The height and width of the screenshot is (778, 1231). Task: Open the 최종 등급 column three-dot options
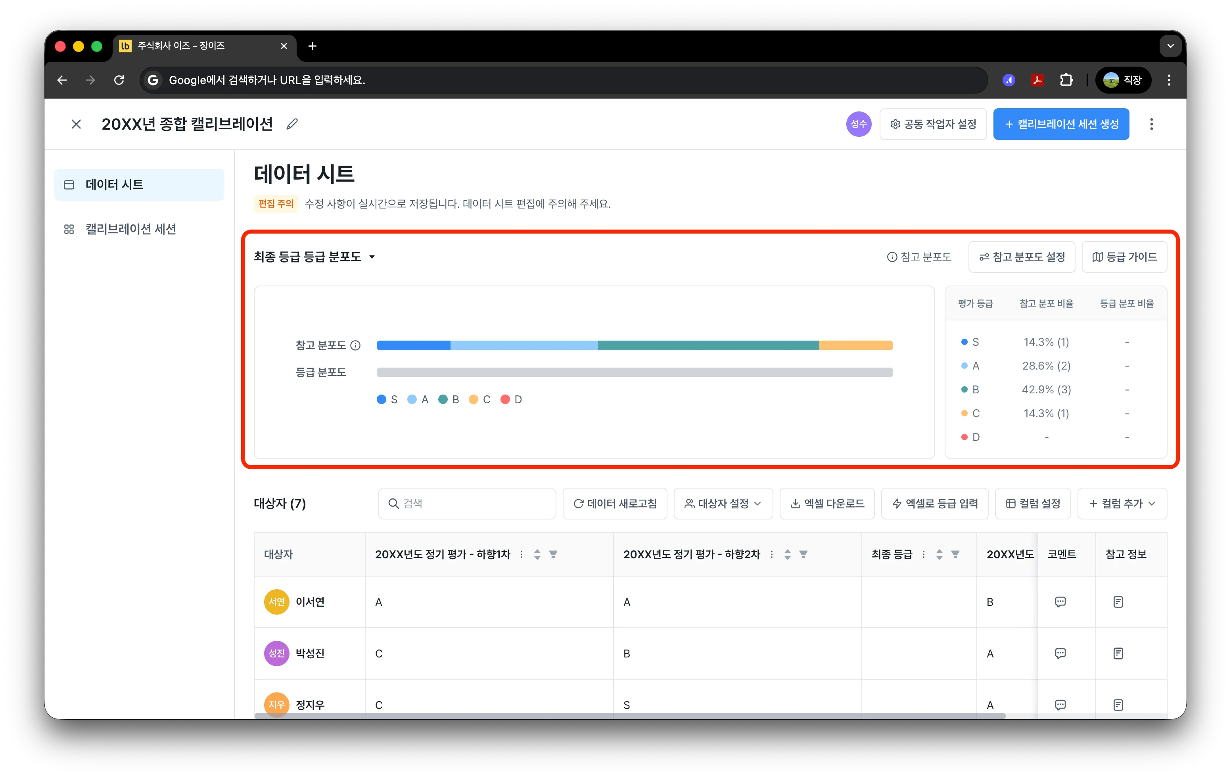(x=923, y=554)
